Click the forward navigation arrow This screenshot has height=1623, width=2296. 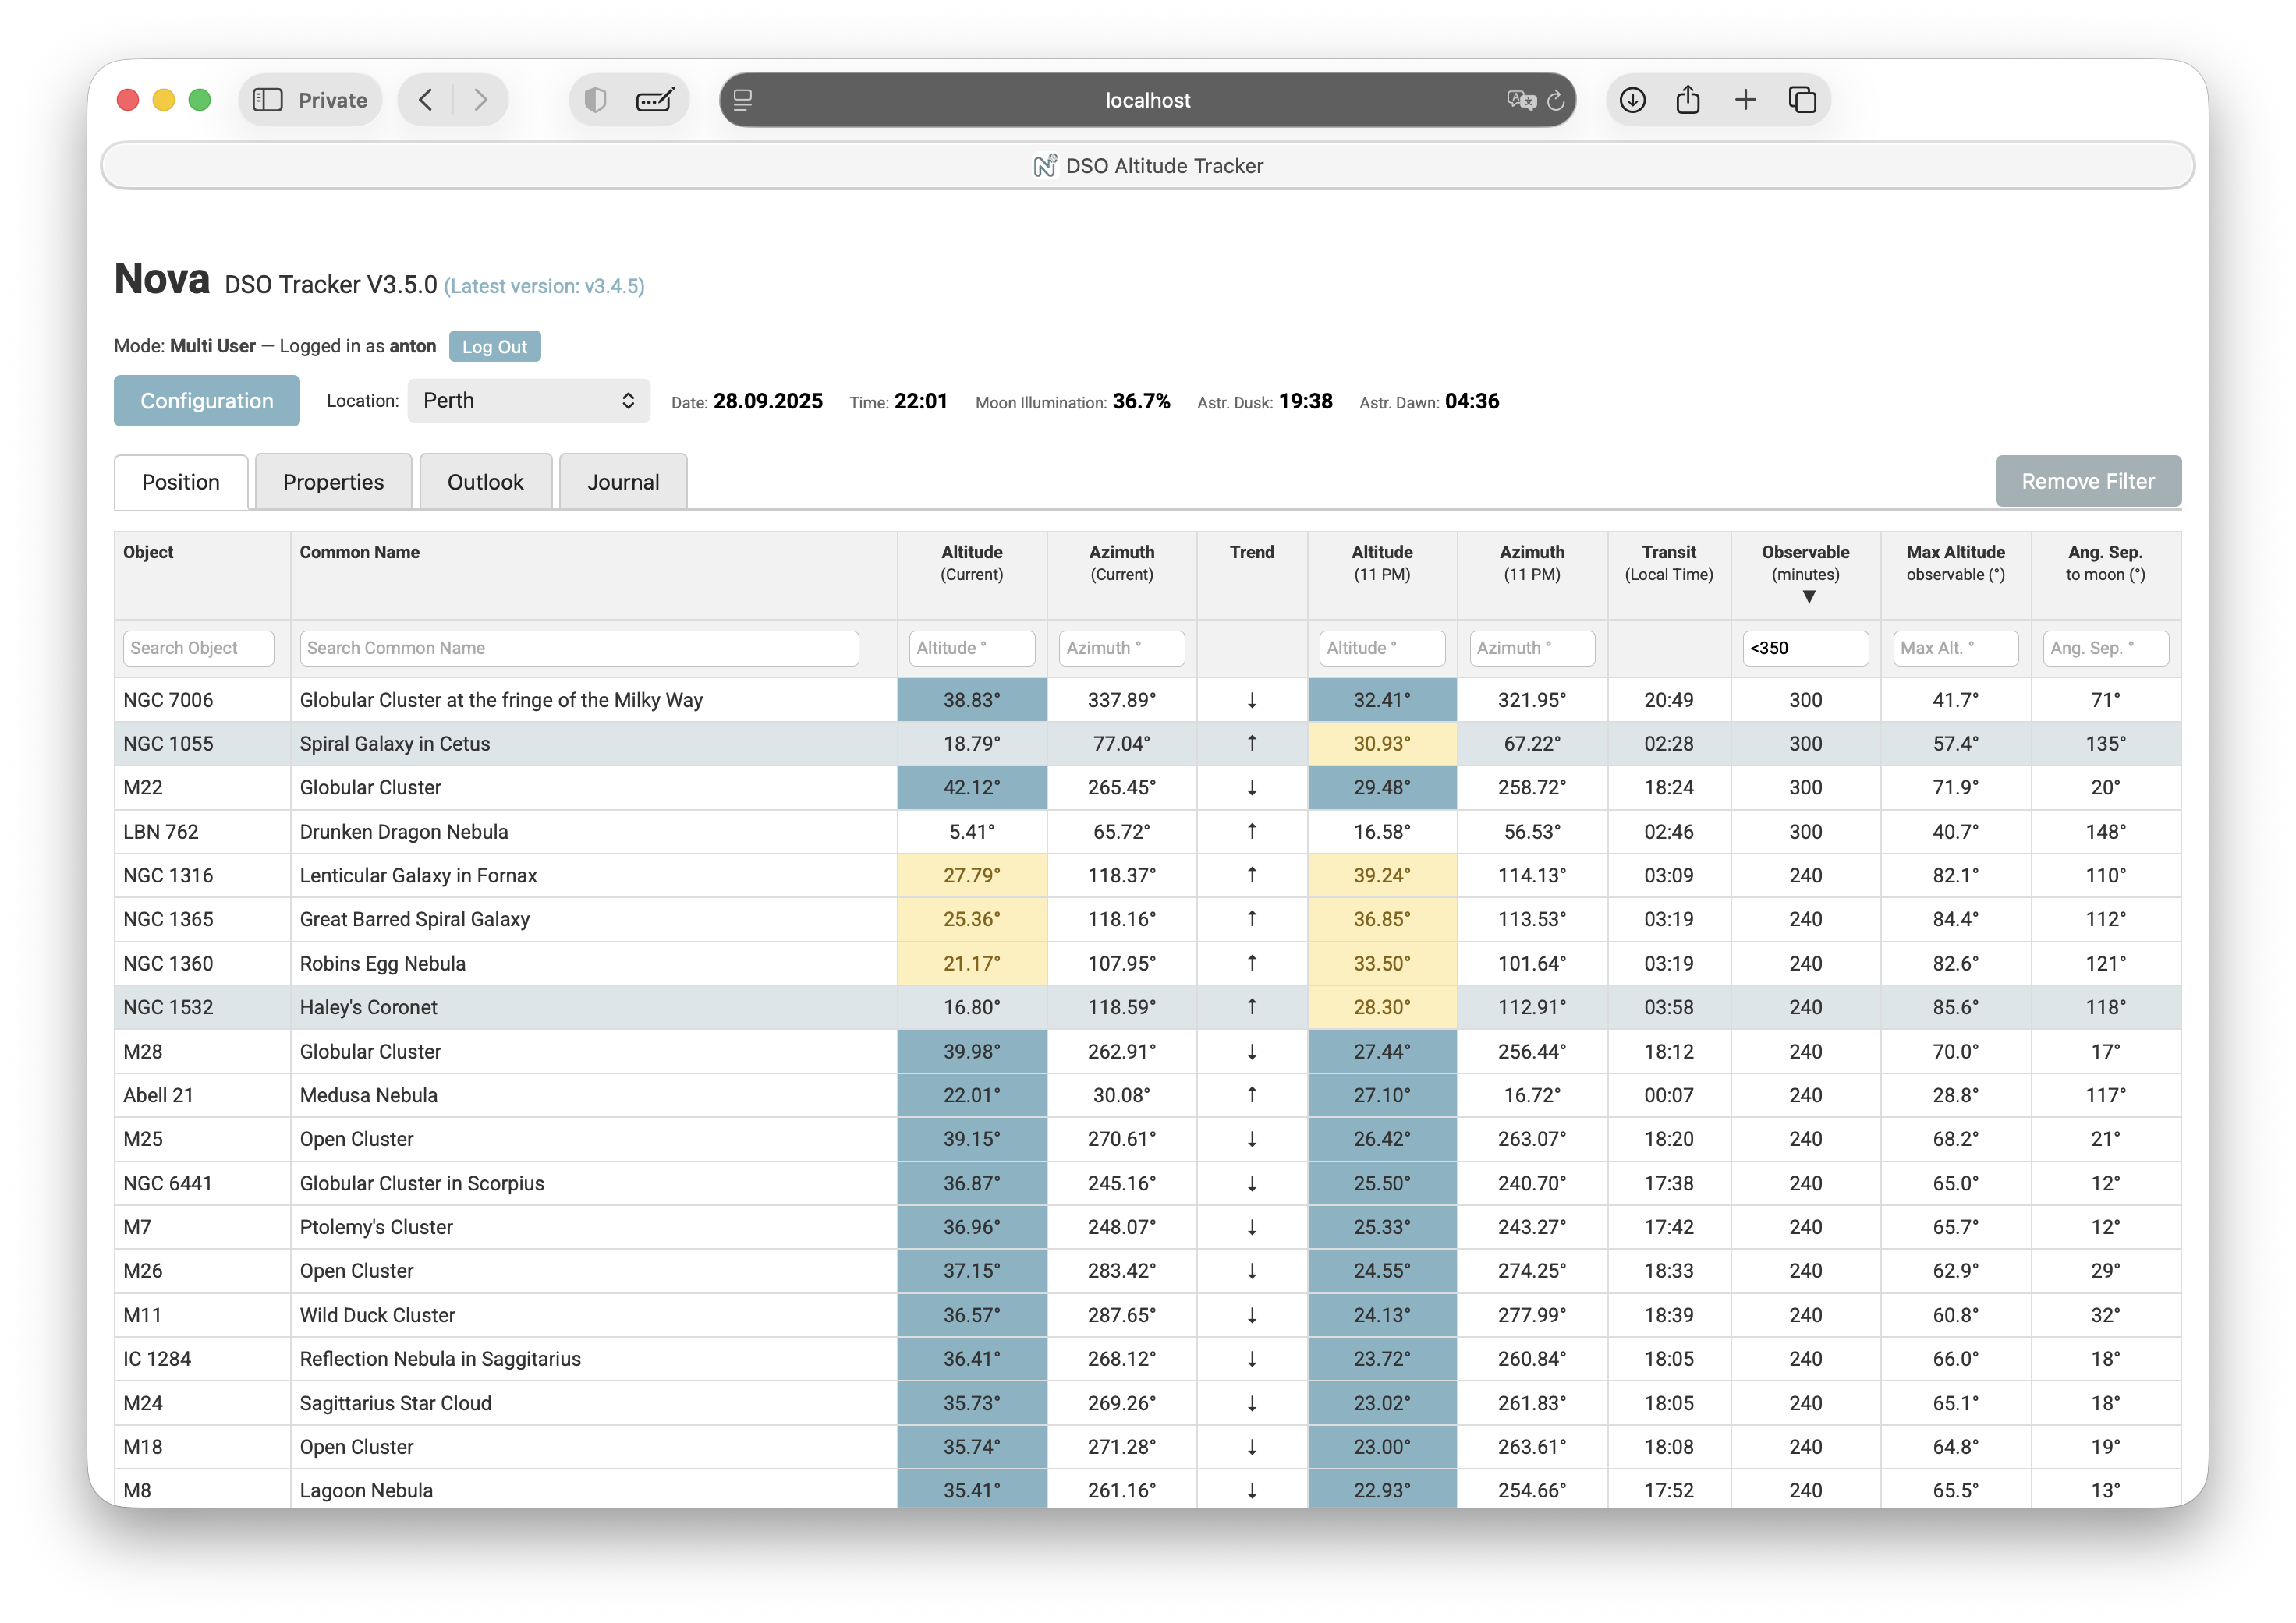click(481, 100)
